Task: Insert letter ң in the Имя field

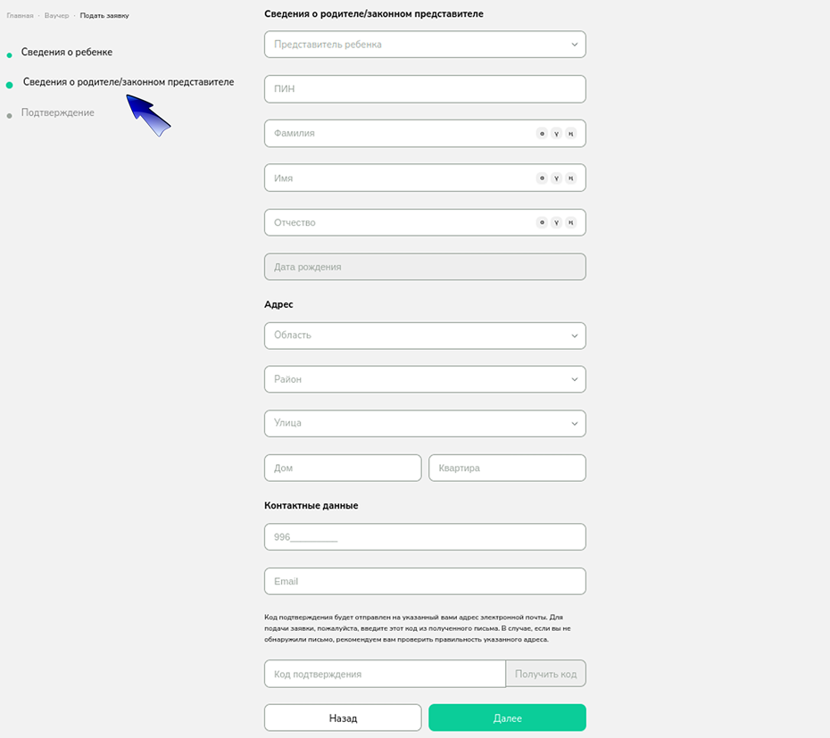Action: point(570,178)
